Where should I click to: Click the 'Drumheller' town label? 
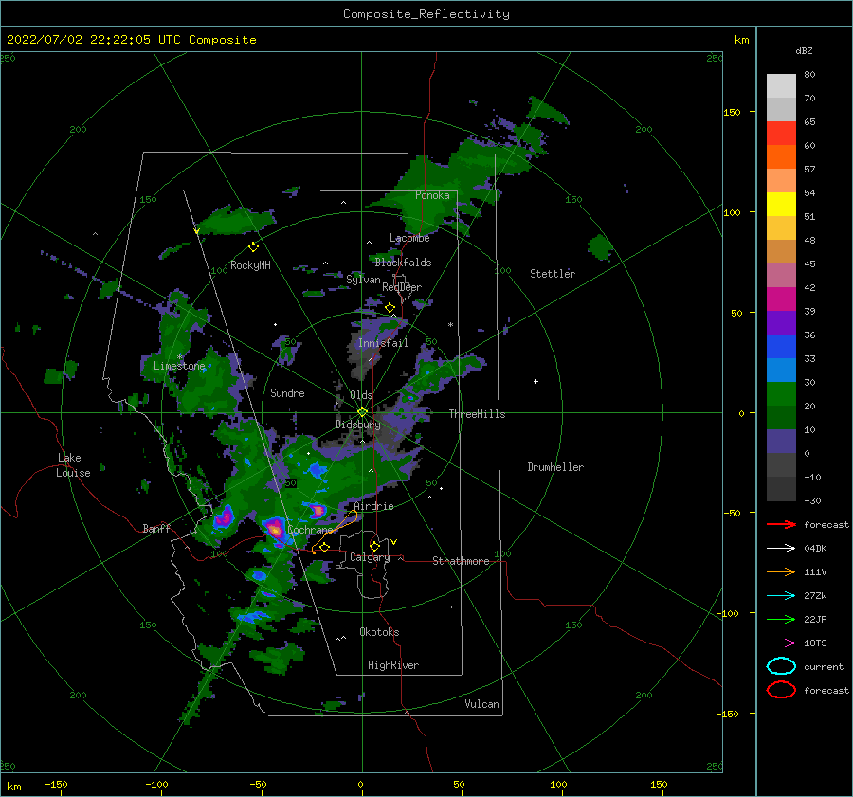[x=555, y=467]
